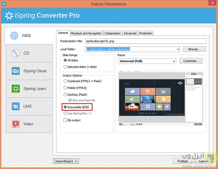Switch to Playback and Navigation tab

(86, 33)
